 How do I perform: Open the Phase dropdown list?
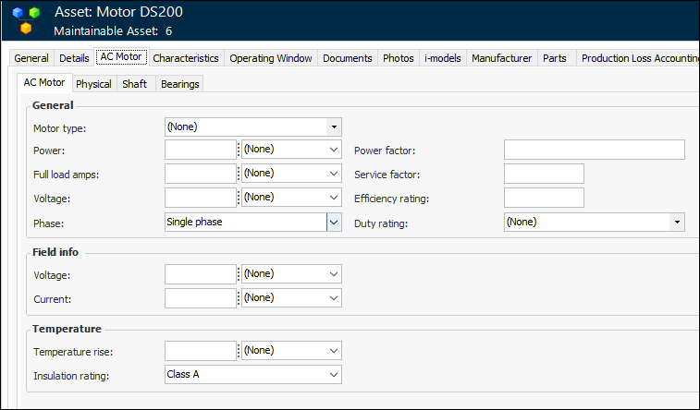tap(333, 222)
